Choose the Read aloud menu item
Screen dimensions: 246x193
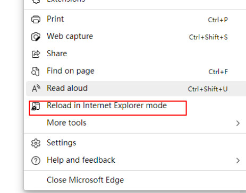[x=136, y=89]
